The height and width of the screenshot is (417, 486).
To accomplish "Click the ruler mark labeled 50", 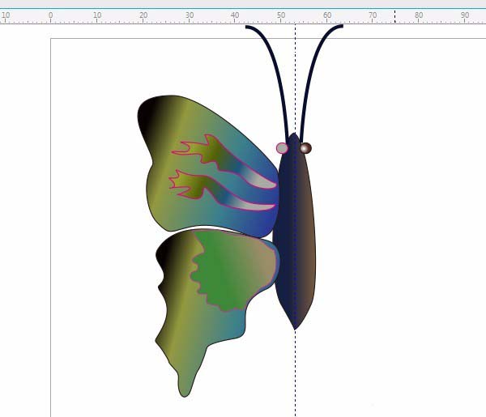I will pyautogui.click(x=281, y=15).
